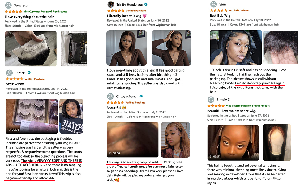Click Sugarplum's profile avatar icon
This screenshot has height=185, width=300.
point(8,5)
